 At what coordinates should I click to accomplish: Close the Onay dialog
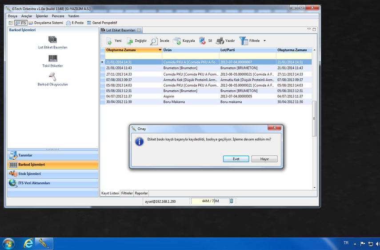275,128
